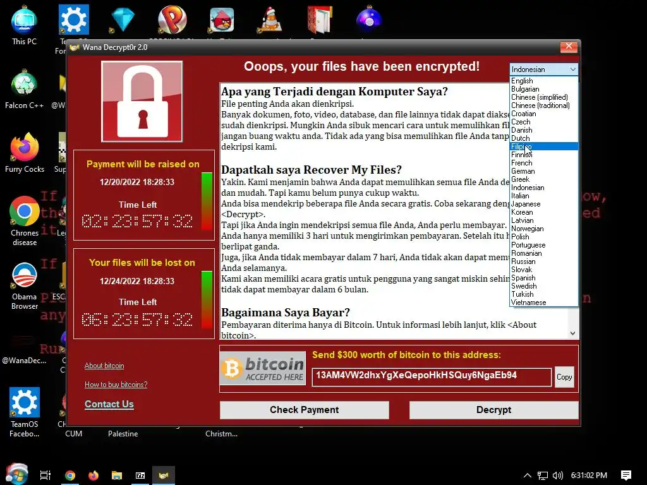Image resolution: width=647 pixels, height=485 pixels.
Task: Open the purple ornament desktop icon
Action: (x=369, y=20)
